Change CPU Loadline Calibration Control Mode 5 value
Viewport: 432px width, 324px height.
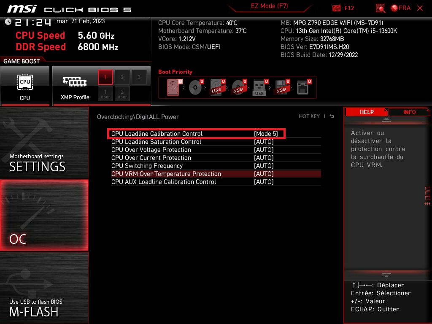[266, 134]
